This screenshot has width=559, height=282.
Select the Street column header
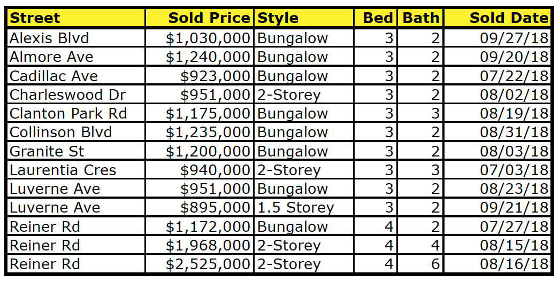click(x=76, y=18)
